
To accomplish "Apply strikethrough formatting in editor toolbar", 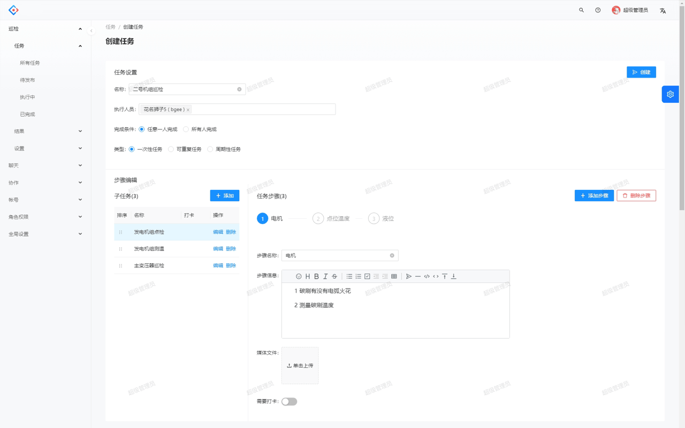I will 334,277.
